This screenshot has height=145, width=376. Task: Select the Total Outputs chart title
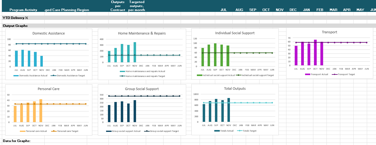tap(235, 89)
